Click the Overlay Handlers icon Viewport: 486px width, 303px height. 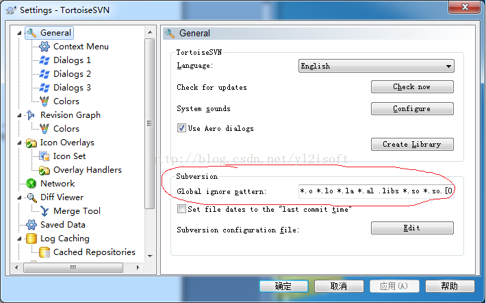[x=44, y=170]
